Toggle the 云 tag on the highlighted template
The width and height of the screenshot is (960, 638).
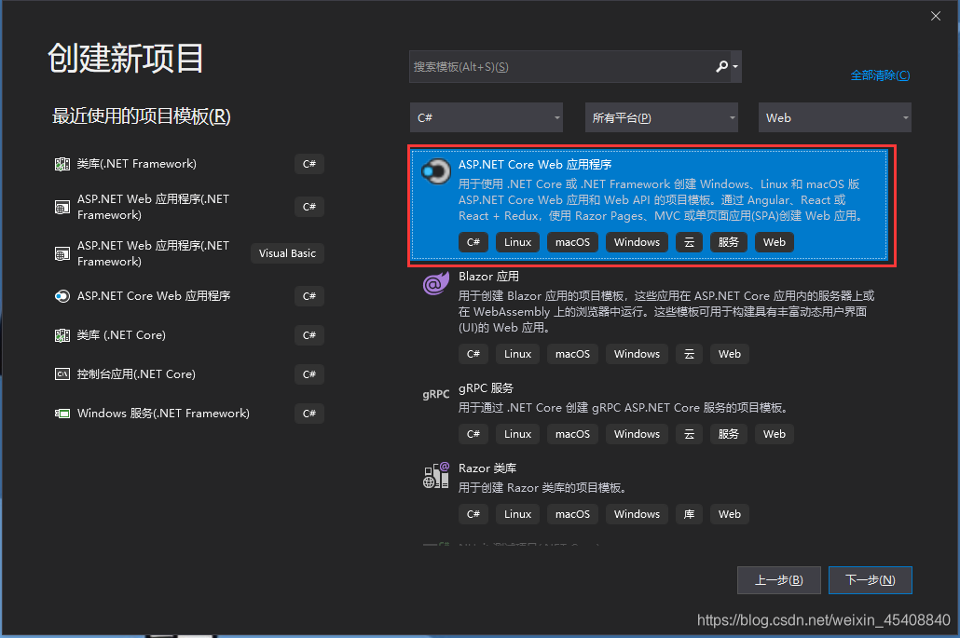[689, 242]
